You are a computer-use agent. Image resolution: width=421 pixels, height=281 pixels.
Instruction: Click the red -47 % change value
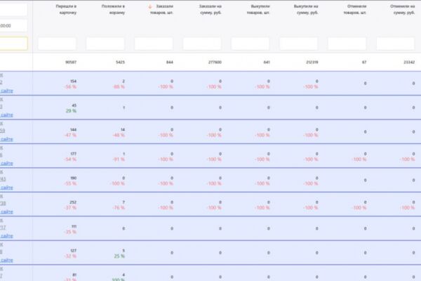(x=71, y=136)
